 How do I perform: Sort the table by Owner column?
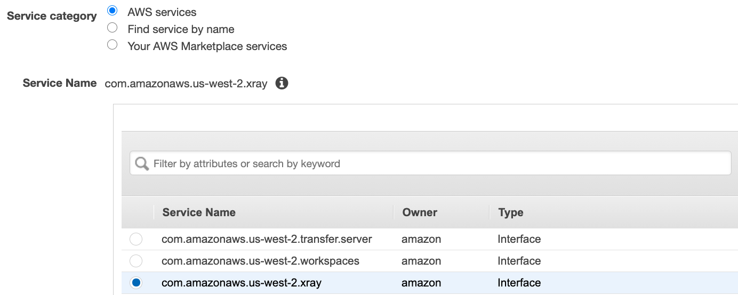(x=420, y=212)
